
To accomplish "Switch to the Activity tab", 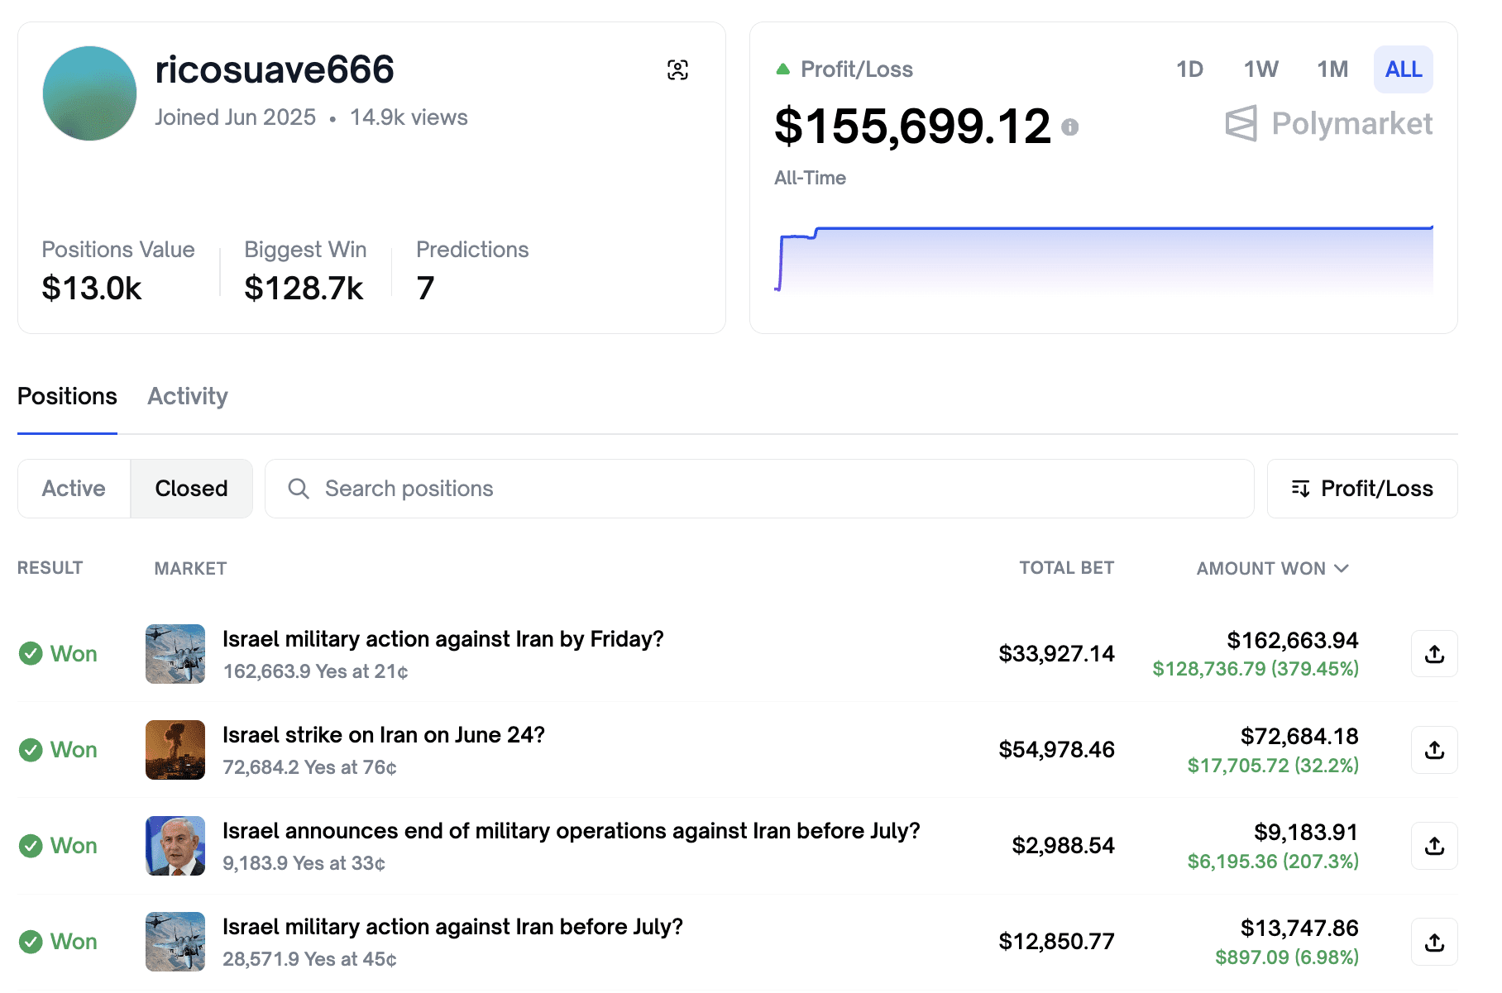I will 188,397.
